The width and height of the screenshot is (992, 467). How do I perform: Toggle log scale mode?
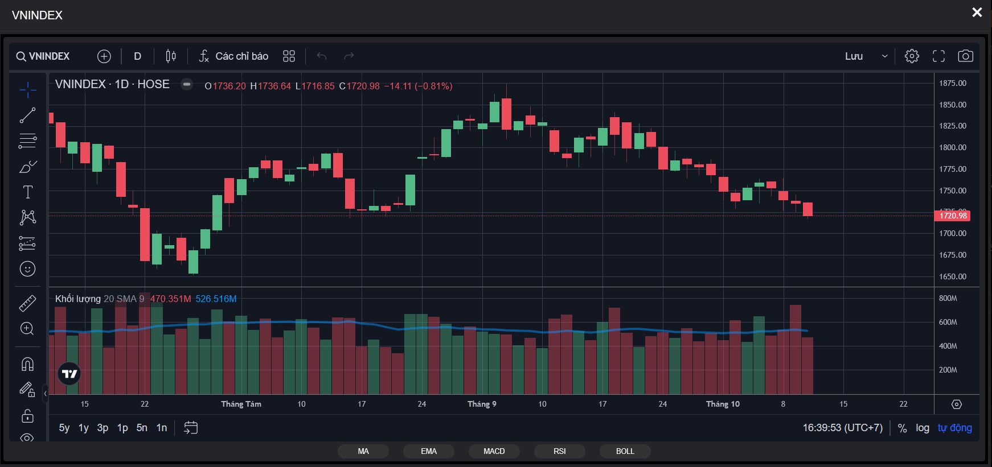[x=923, y=428]
